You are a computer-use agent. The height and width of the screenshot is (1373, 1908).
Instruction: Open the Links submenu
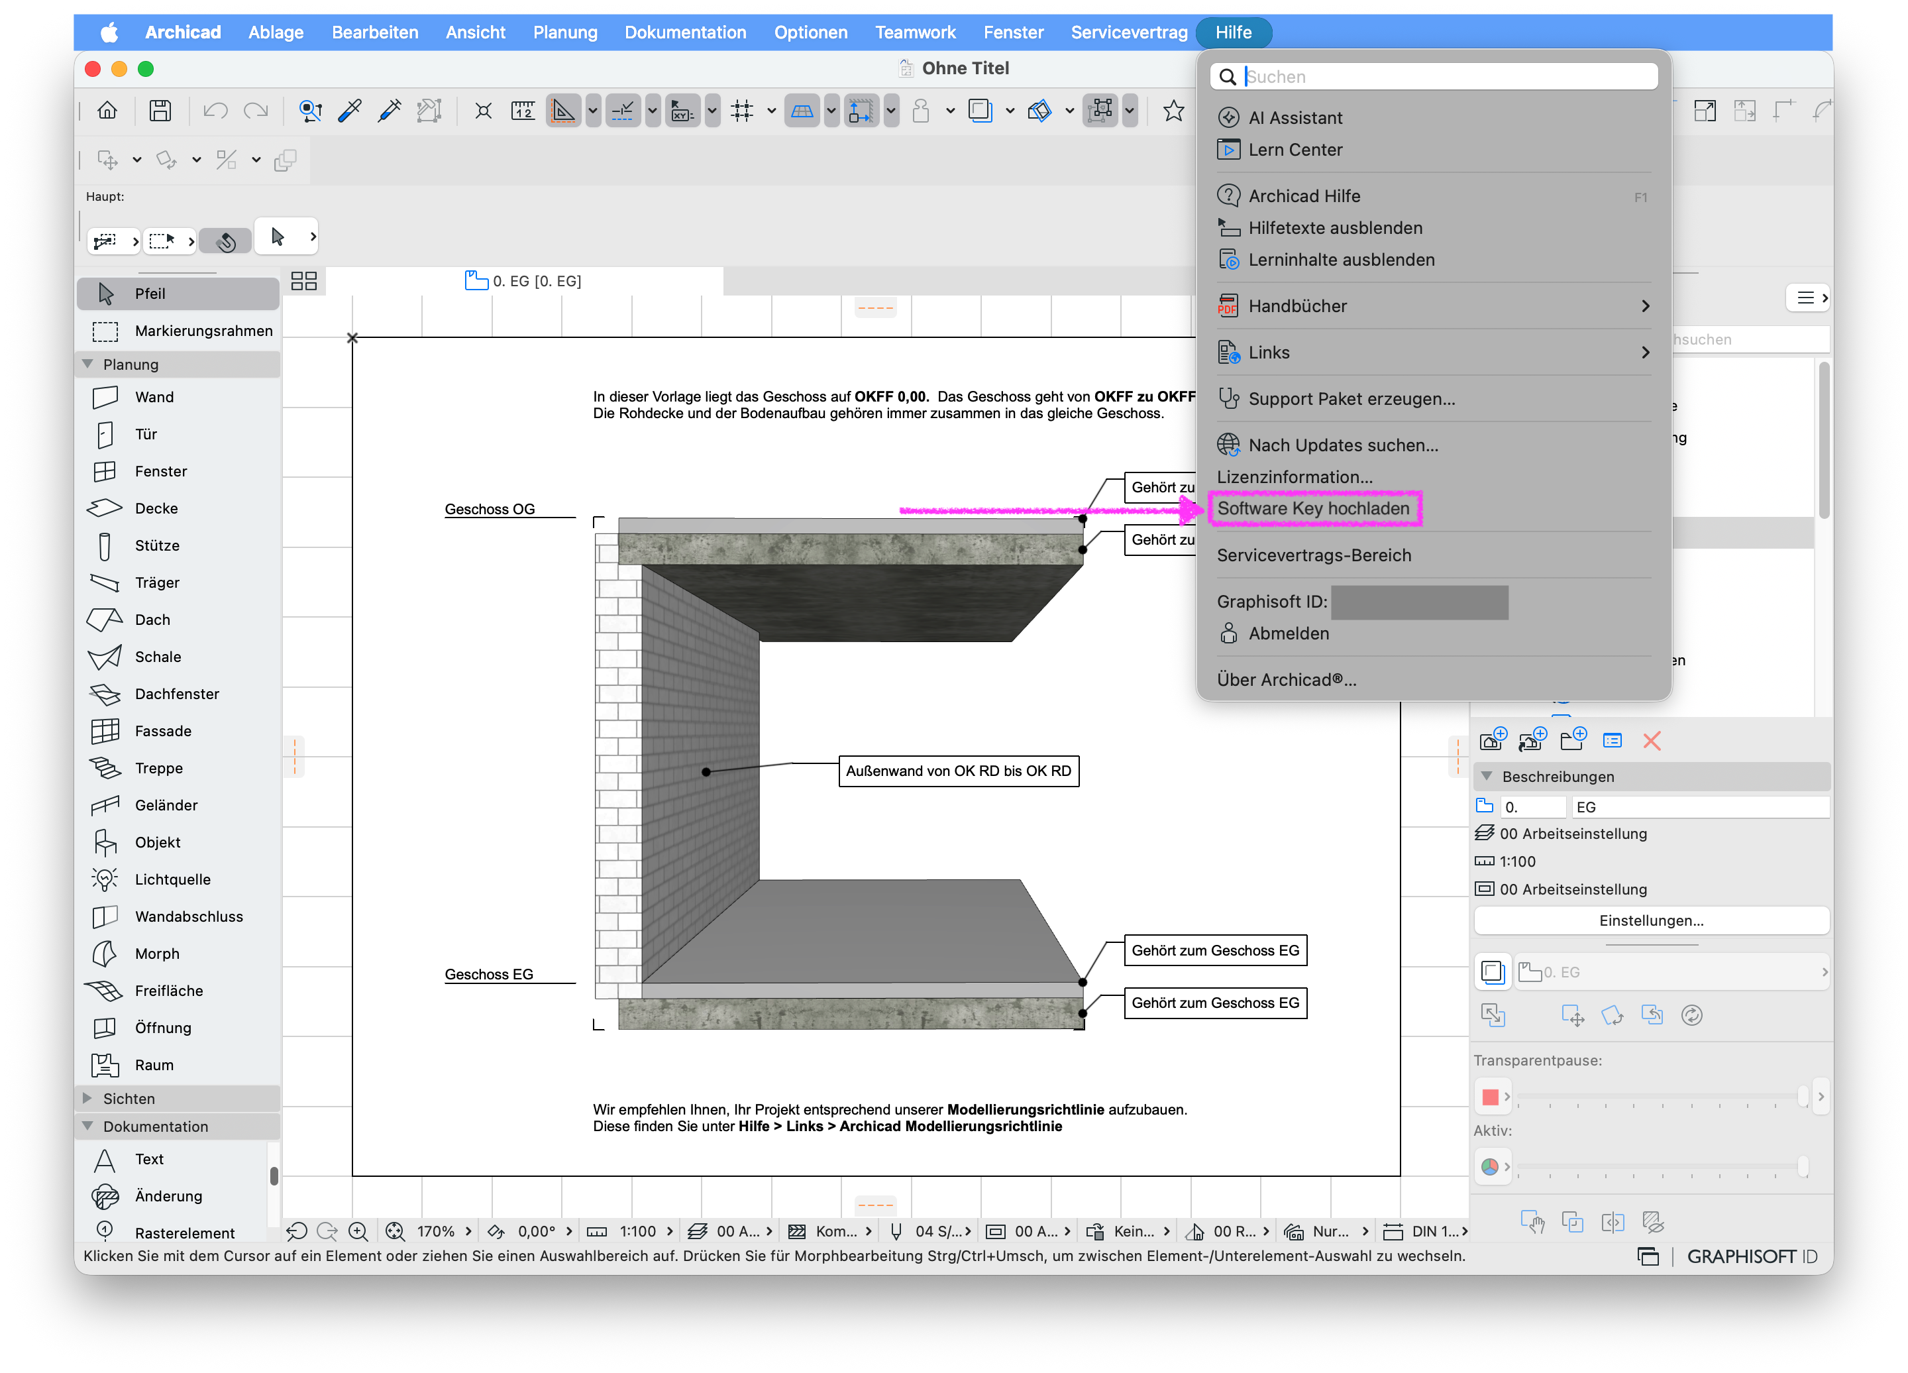(1434, 353)
